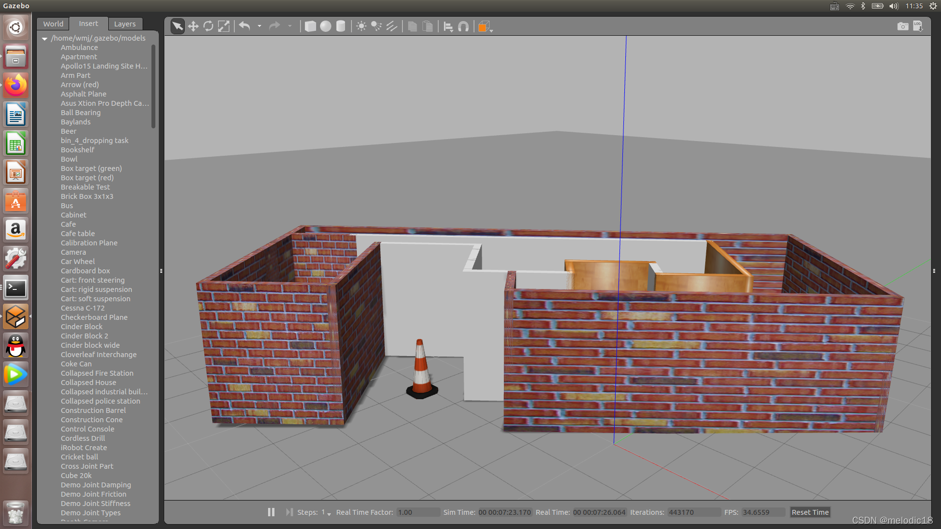Click the screenshot/camera capture icon

903,26
